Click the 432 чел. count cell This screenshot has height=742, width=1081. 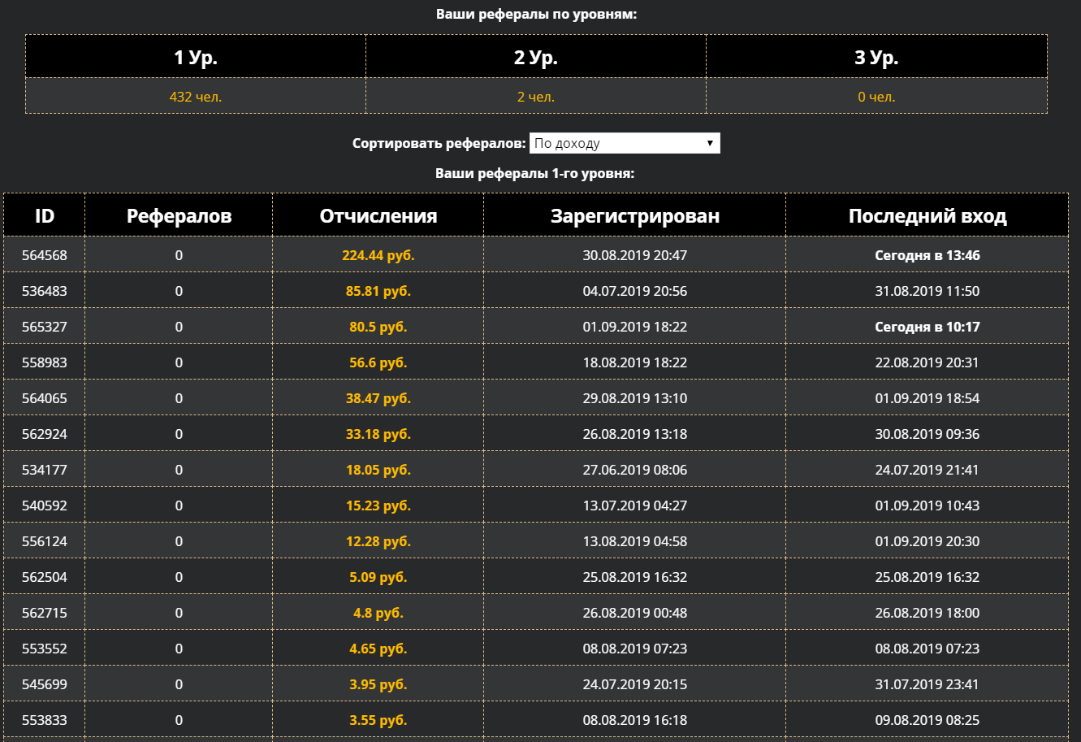pos(196,97)
